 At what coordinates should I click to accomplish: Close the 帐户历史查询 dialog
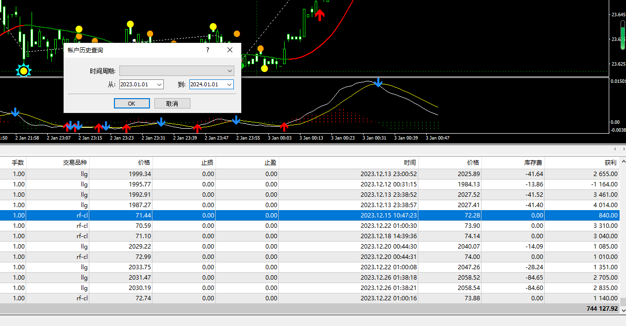[x=230, y=50]
